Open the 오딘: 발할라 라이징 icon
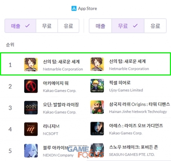The height and width of the screenshot is (161, 171). pyautogui.click(x=31, y=108)
